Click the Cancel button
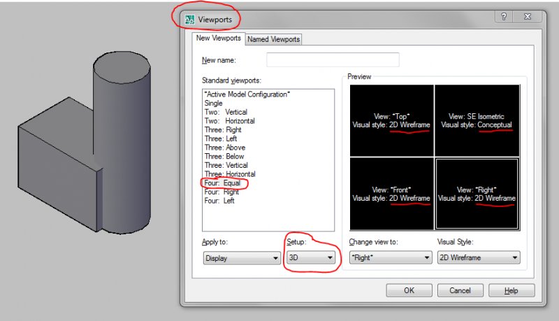This screenshot has height=321, width=559. pos(460,290)
